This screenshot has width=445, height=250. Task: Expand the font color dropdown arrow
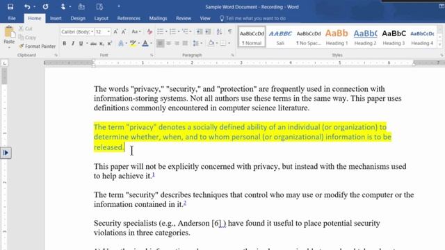(x=151, y=43)
